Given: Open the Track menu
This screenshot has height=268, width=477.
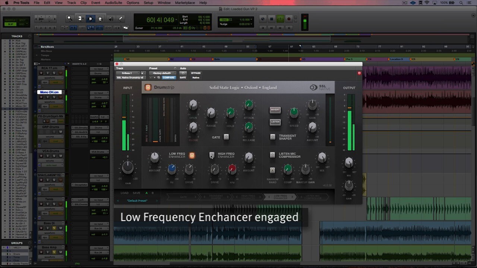Looking at the screenshot, I should pos(72,3).
